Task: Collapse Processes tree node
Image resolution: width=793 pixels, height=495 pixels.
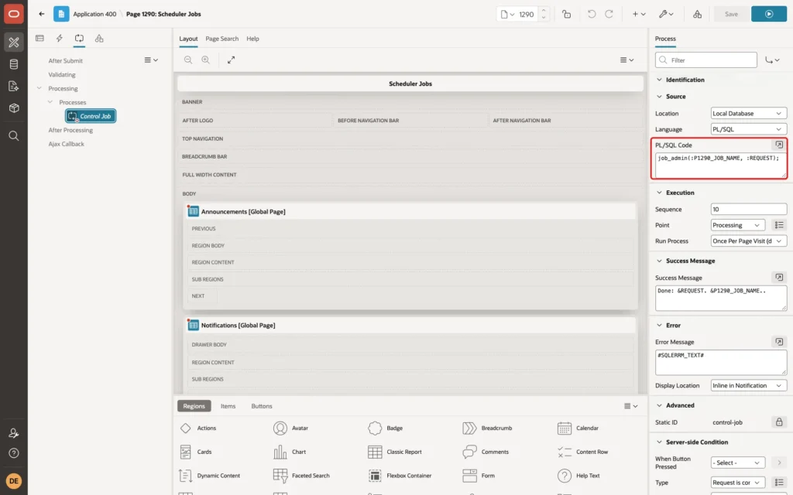Action: tap(50, 102)
